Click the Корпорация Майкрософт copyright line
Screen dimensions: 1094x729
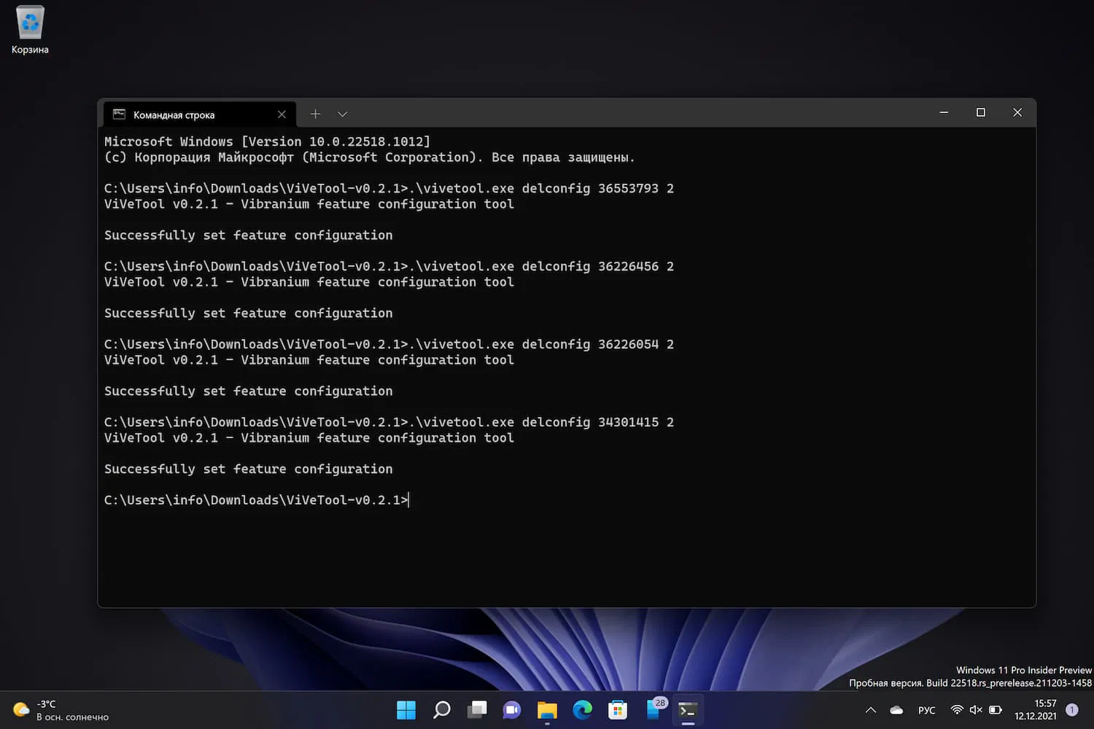point(369,157)
